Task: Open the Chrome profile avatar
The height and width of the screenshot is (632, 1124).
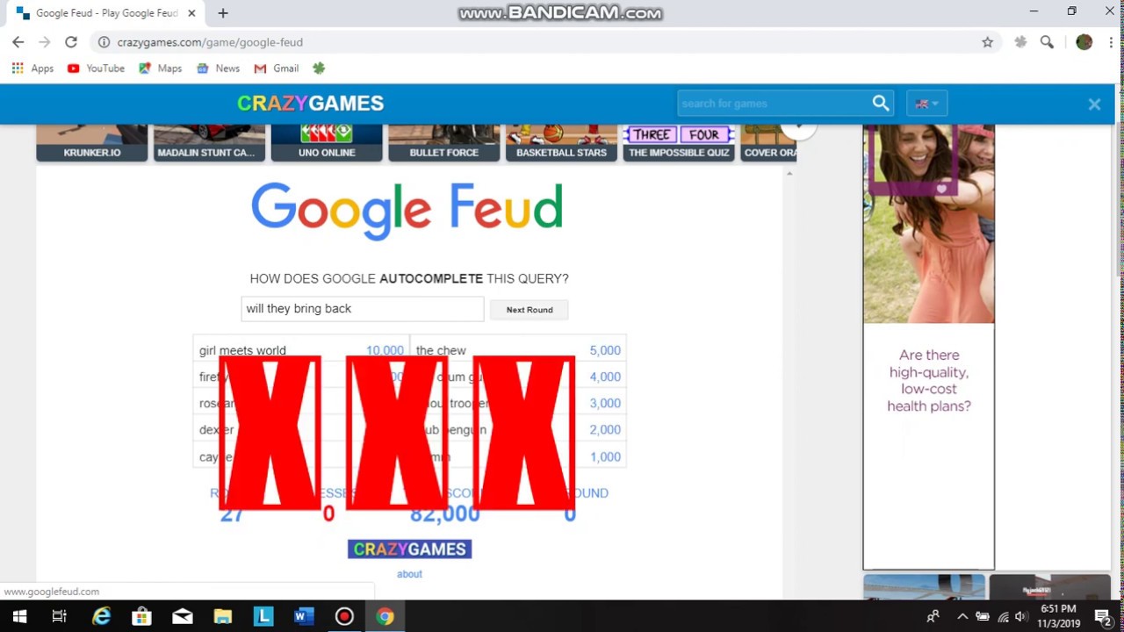Action: click(x=1084, y=42)
